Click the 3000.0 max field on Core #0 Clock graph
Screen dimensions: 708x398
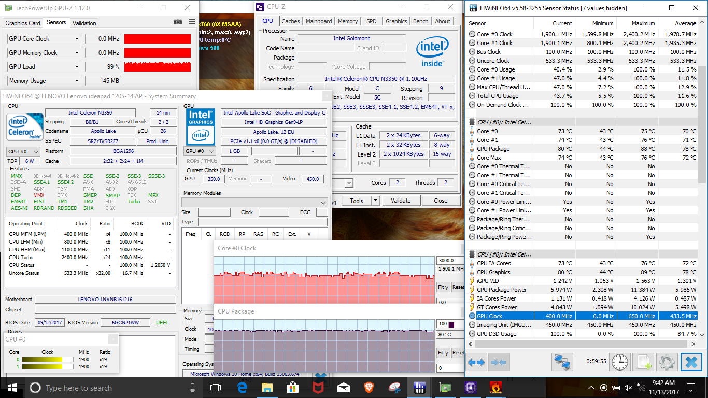pos(450,260)
